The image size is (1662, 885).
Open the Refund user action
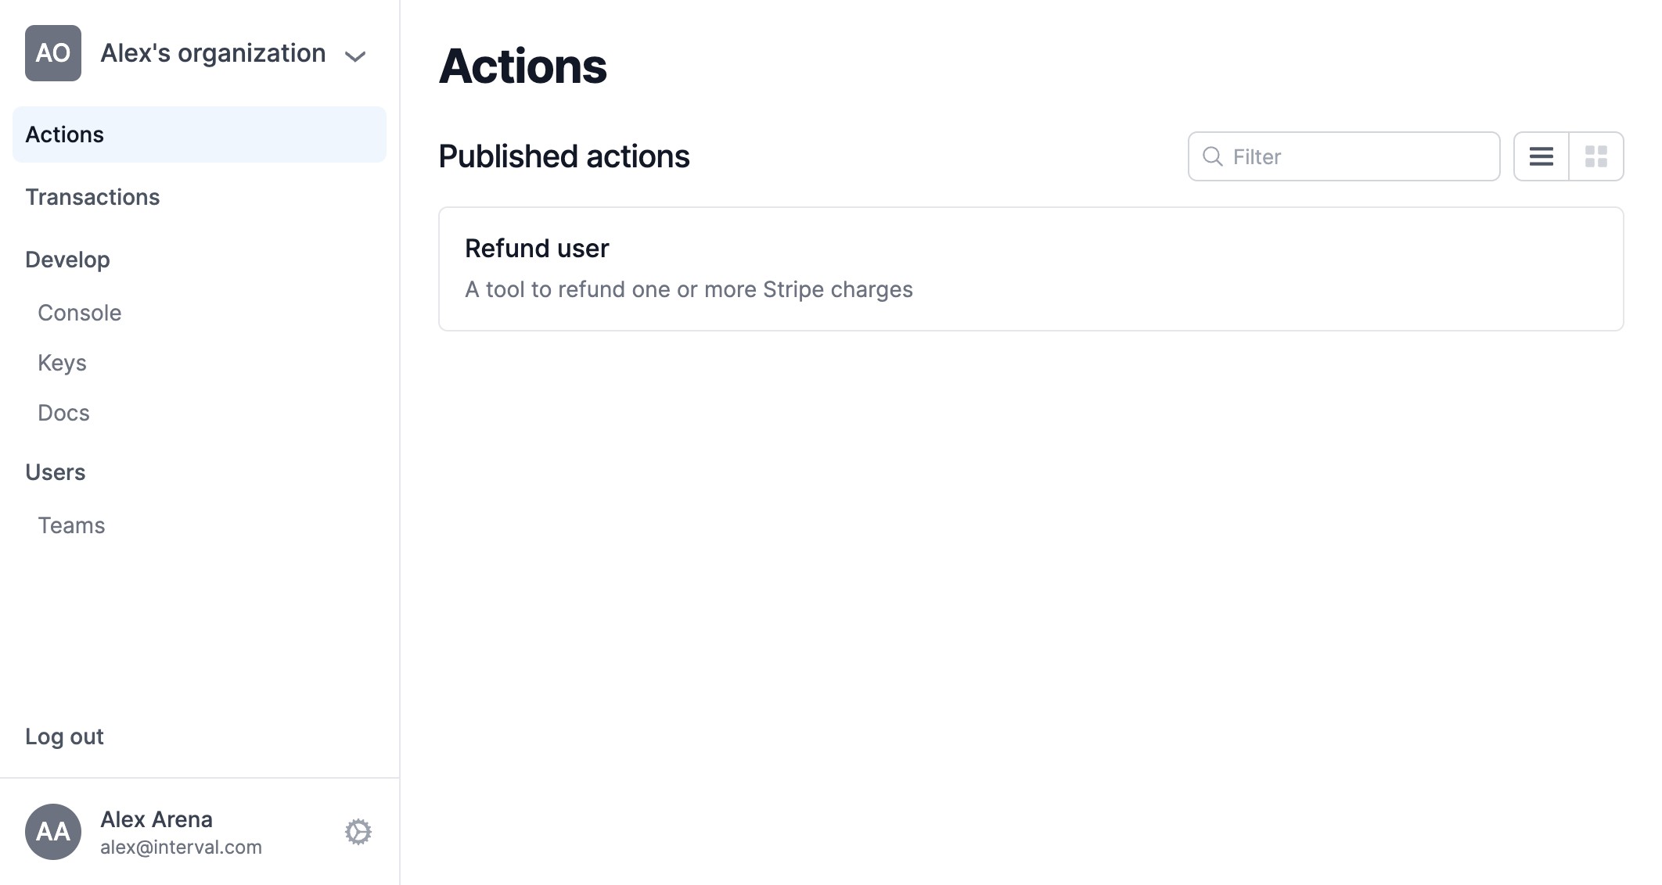[1031, 269]
